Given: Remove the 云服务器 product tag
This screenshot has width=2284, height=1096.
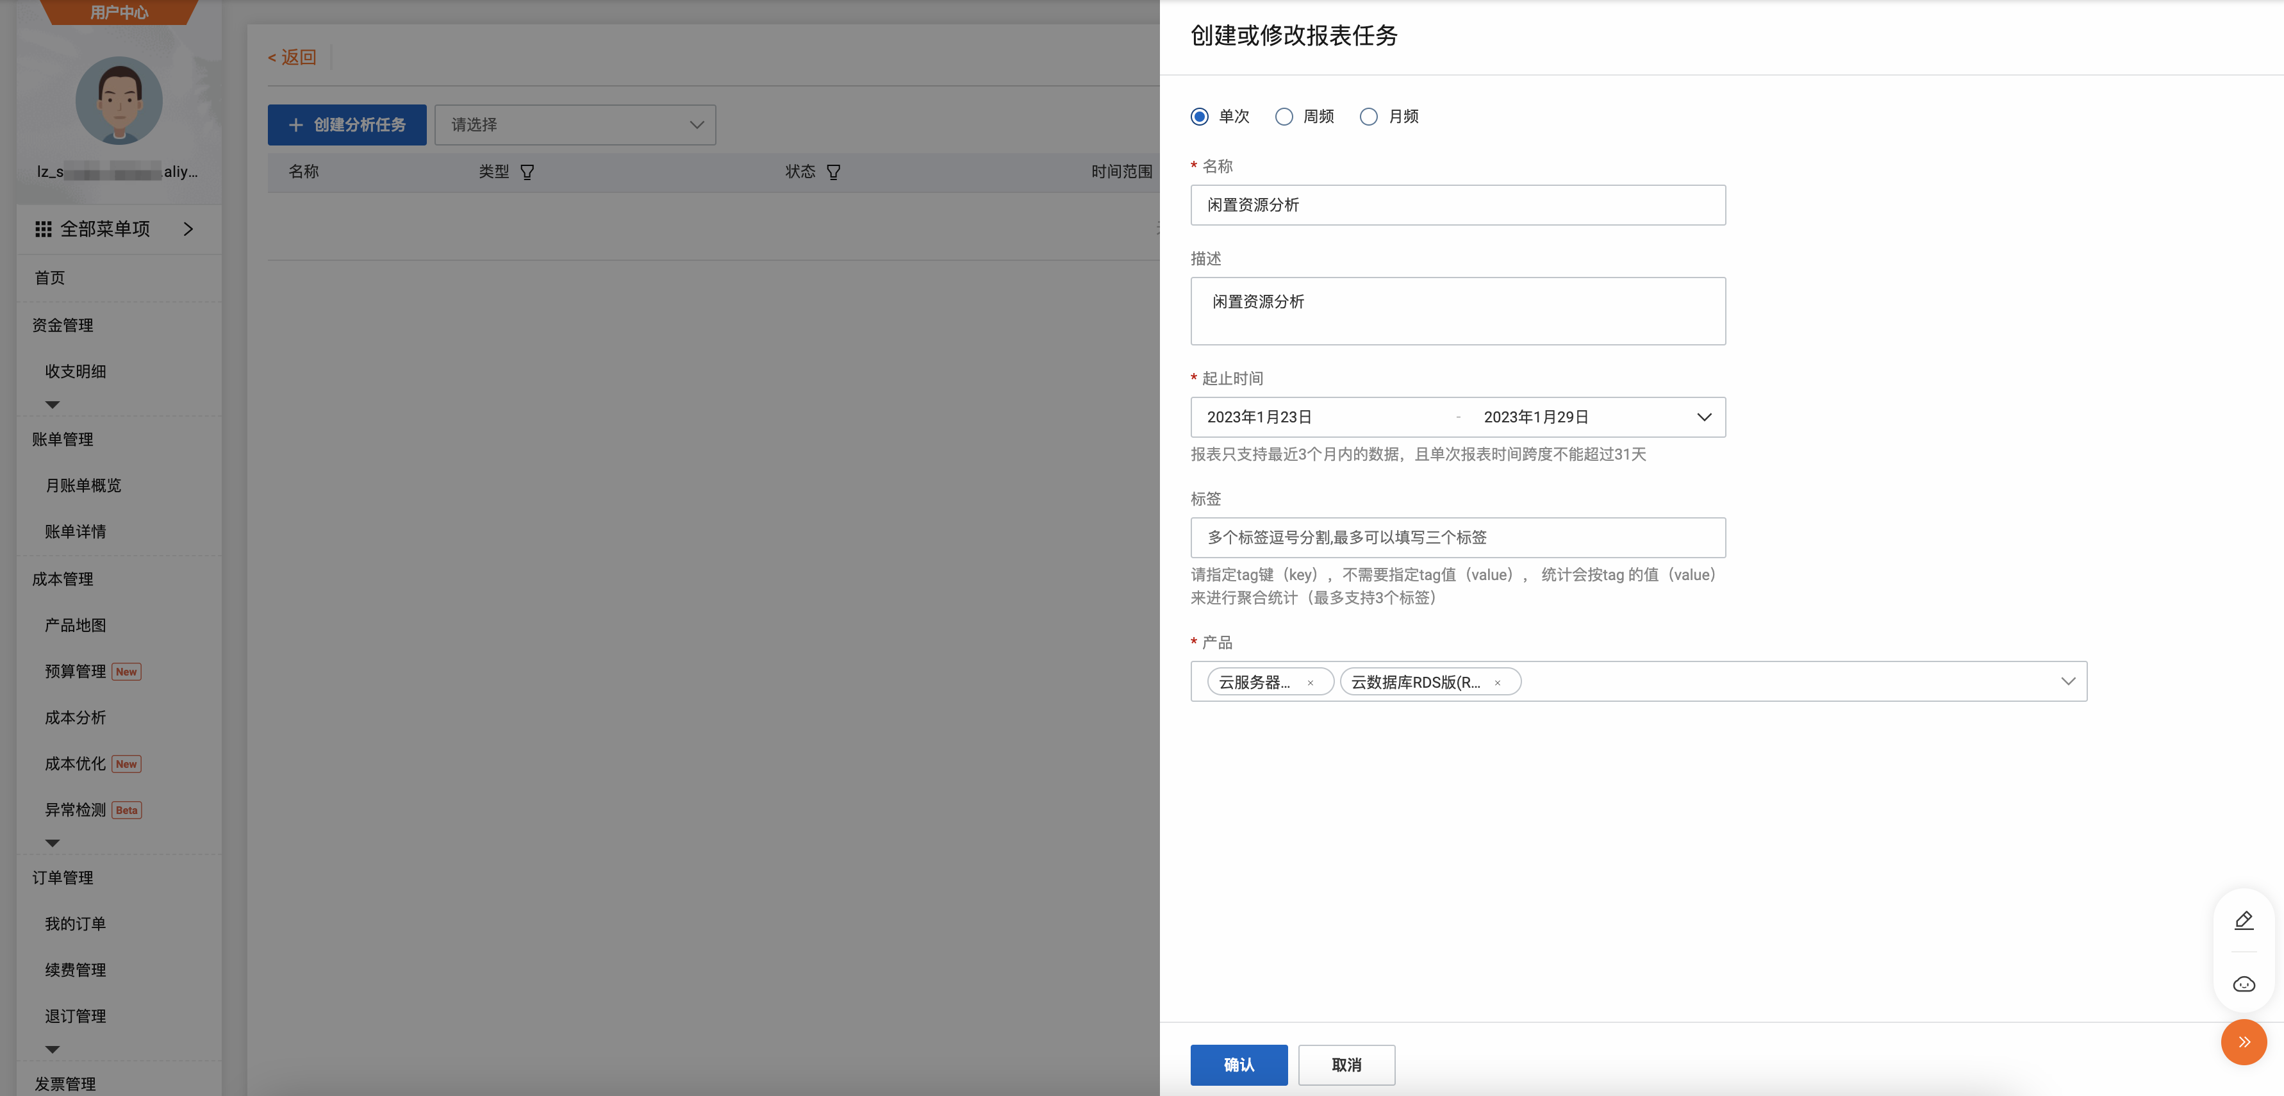Looking at the screenshot, I should point(1309,683).
